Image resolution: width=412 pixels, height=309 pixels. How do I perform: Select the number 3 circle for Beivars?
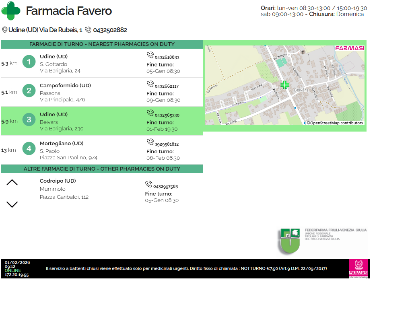[29, 119]
